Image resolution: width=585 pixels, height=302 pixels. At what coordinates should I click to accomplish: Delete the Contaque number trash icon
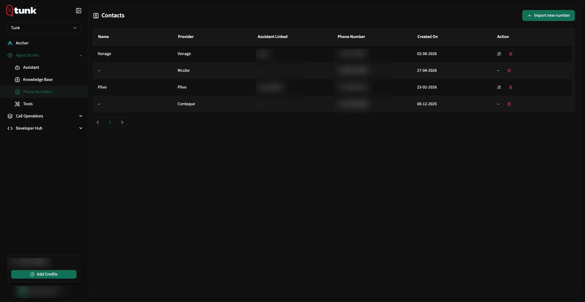pyautogui.click(x=509, y=104)
